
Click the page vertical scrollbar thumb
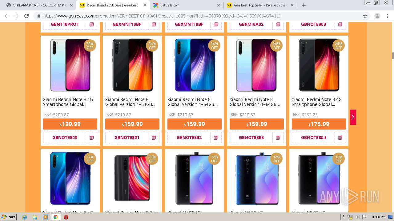coord(393,56)
